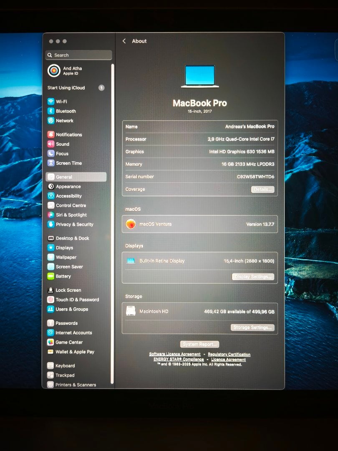338x451 pixels.
Task: Open Regulatory Certification link
Action: [229, 355]
